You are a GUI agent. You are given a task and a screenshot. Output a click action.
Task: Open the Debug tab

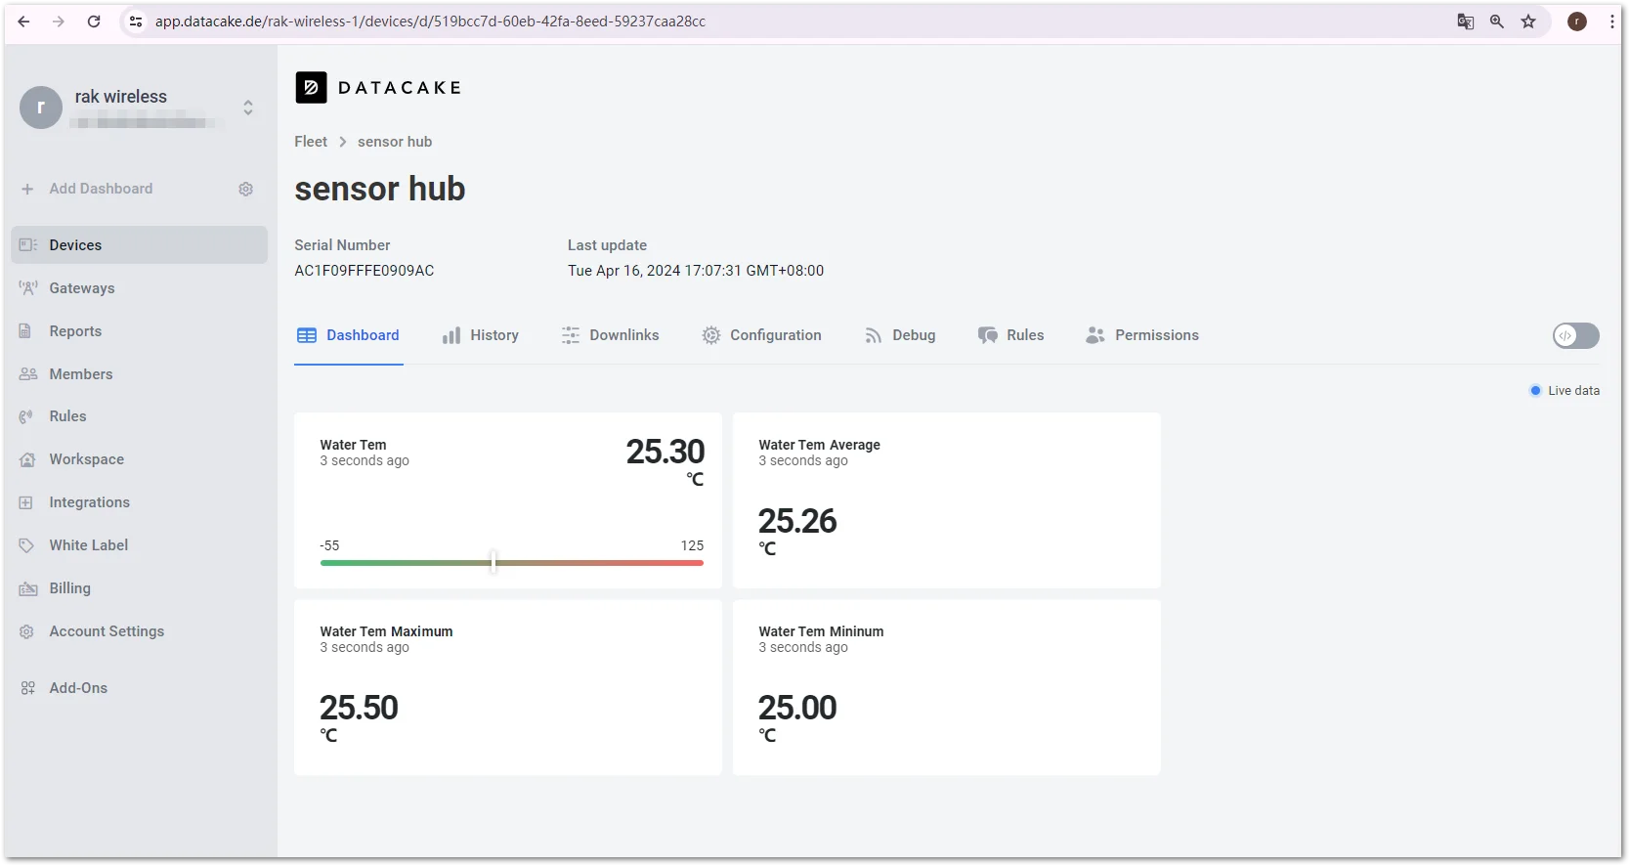click(900, 335)
